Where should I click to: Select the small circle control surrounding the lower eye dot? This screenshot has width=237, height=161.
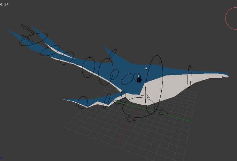(137, 77)
